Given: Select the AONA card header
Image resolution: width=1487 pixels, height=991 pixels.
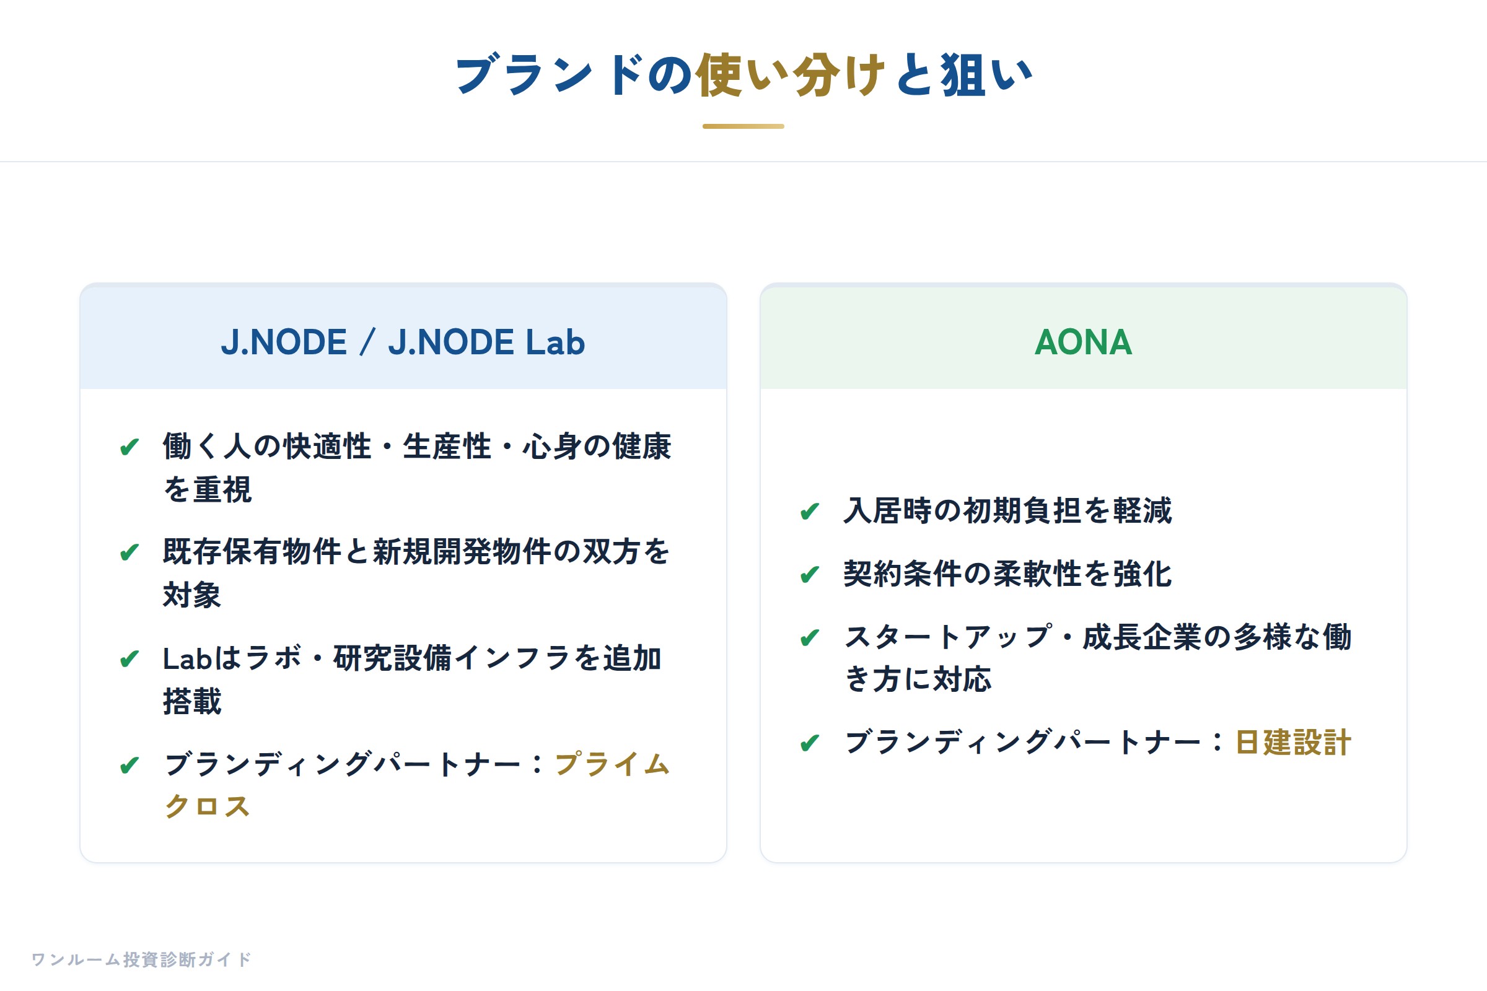Looking at the screenshot, I should click(1084, 338).
